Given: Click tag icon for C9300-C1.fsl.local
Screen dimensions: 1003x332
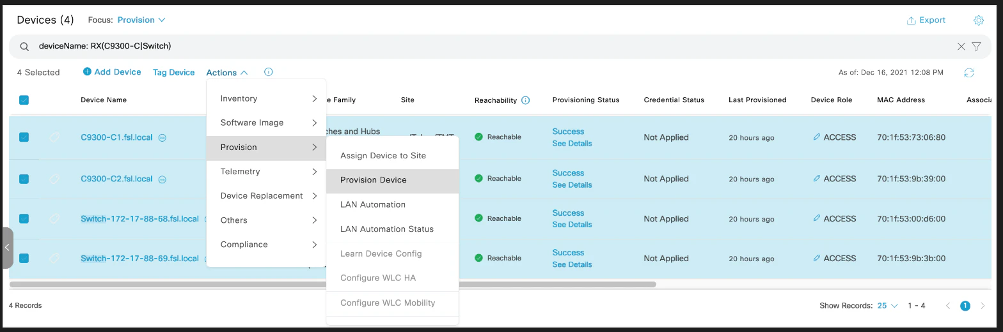Looking at the screenshot, I should [x=55, y=137].
